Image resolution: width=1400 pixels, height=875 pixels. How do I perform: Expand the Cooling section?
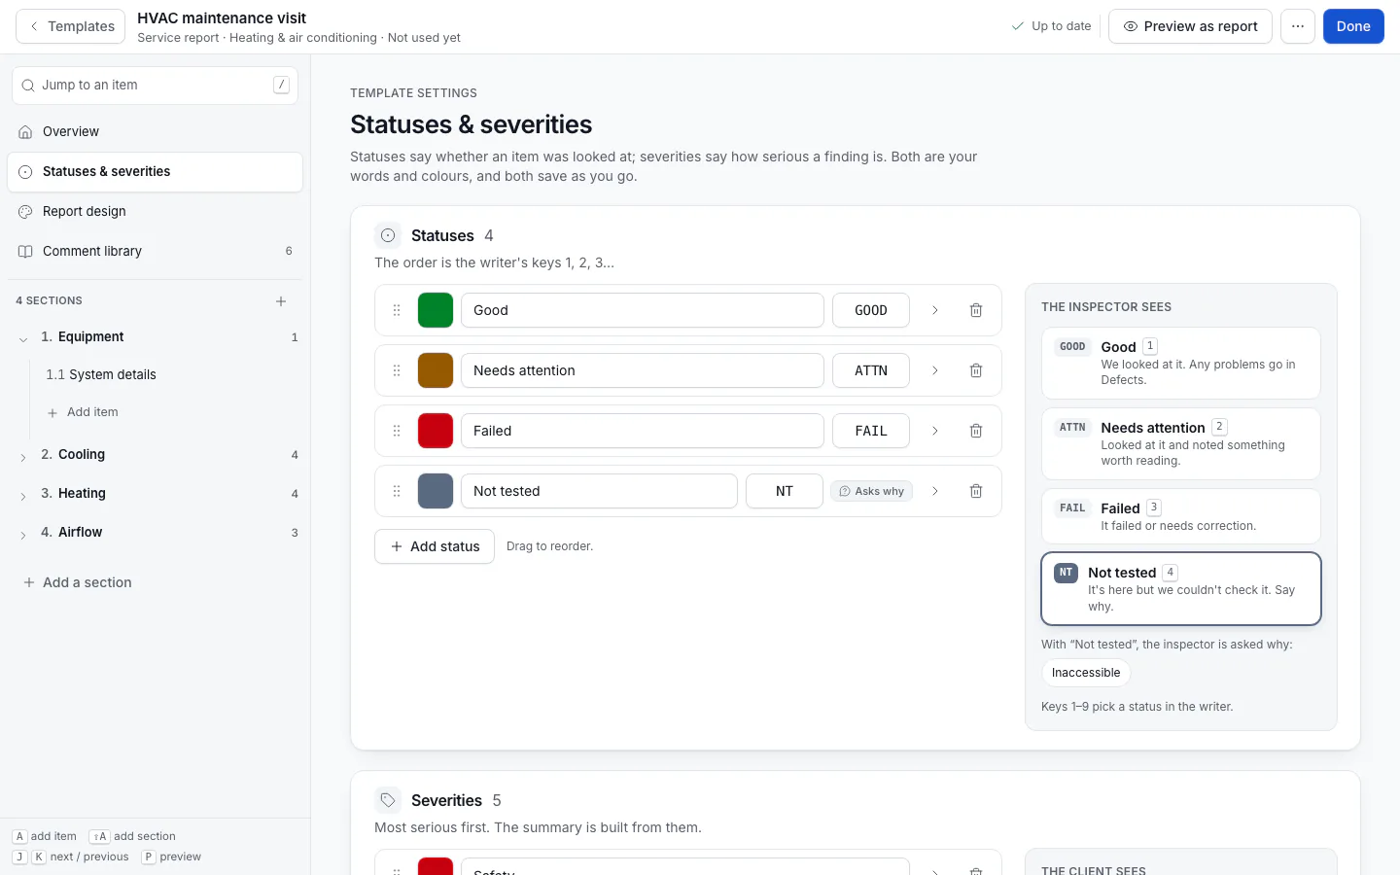tap(23, 456)
